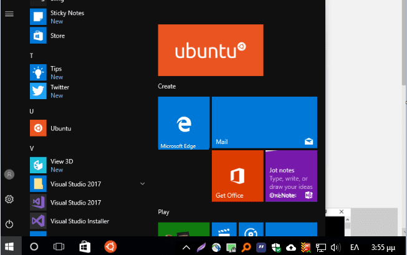Open the Mail tile
407x255 pixels.
tap(264, 122)
